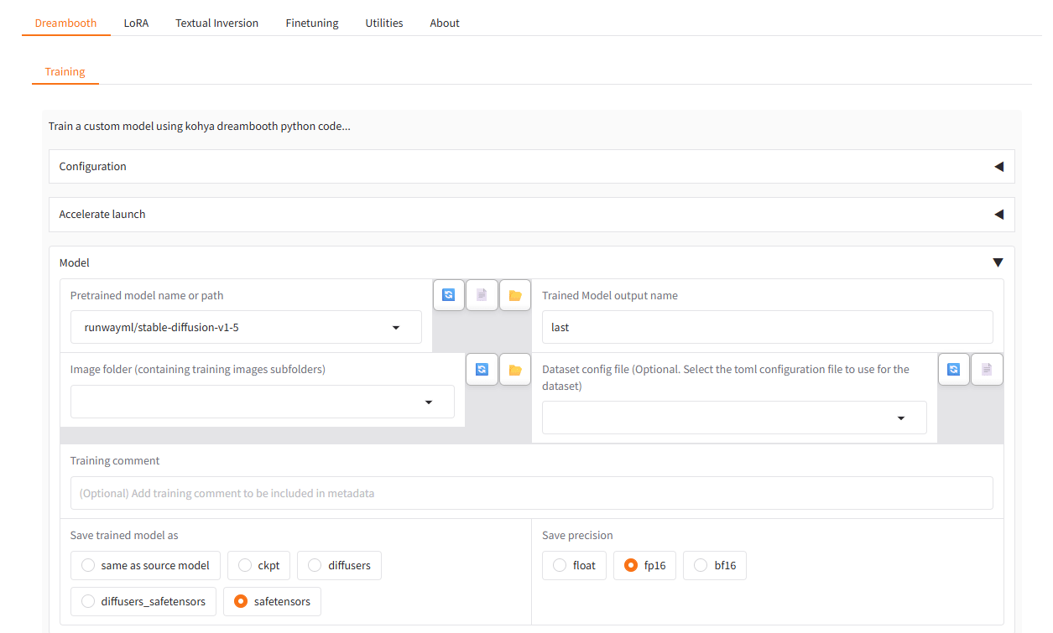Screen dimensions: 1053x633
Task: Refresh the pretrained model list
Action: 449,295
